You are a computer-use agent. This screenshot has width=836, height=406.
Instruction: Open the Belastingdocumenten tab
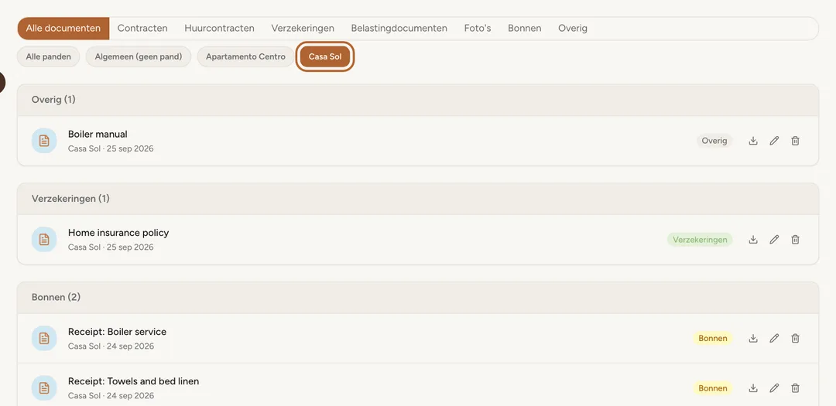(x=399, y=29)
